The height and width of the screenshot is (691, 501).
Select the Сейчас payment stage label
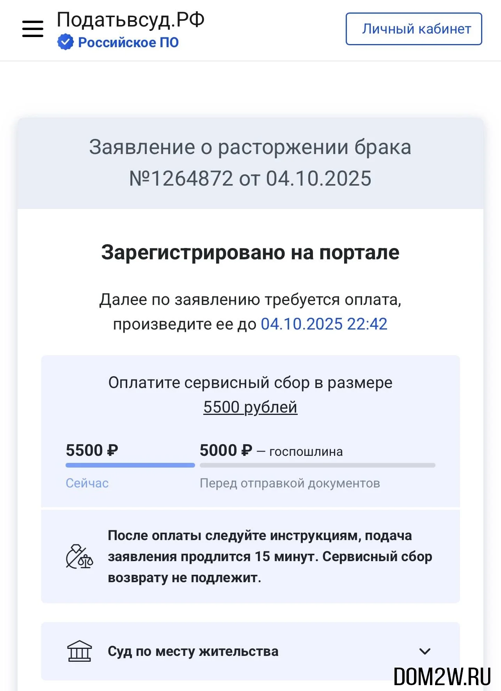[87, 483]
